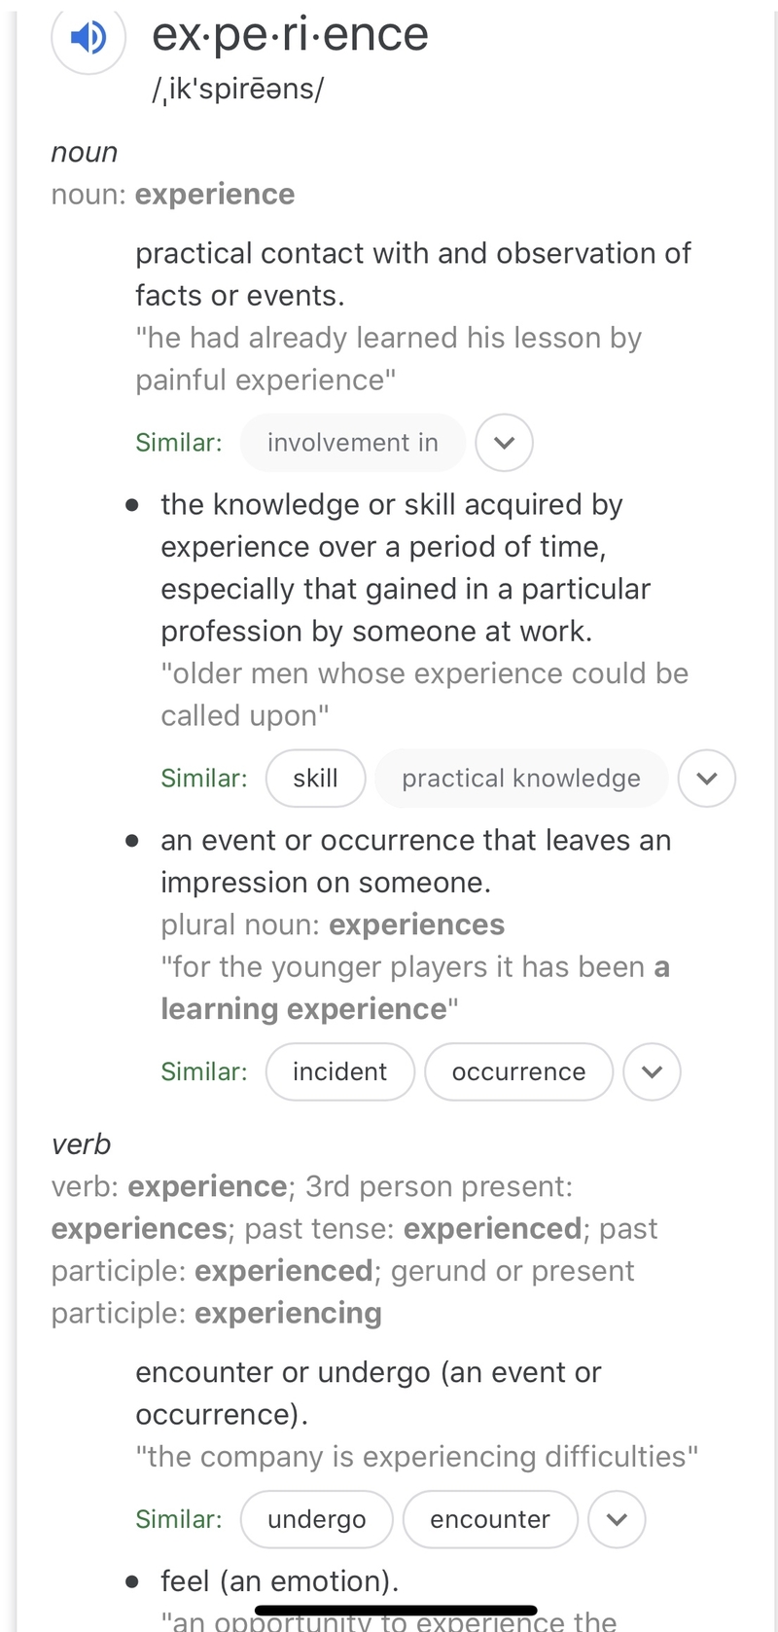
Task: Select the 'skill' synonym chip
Action: (315, 779)
